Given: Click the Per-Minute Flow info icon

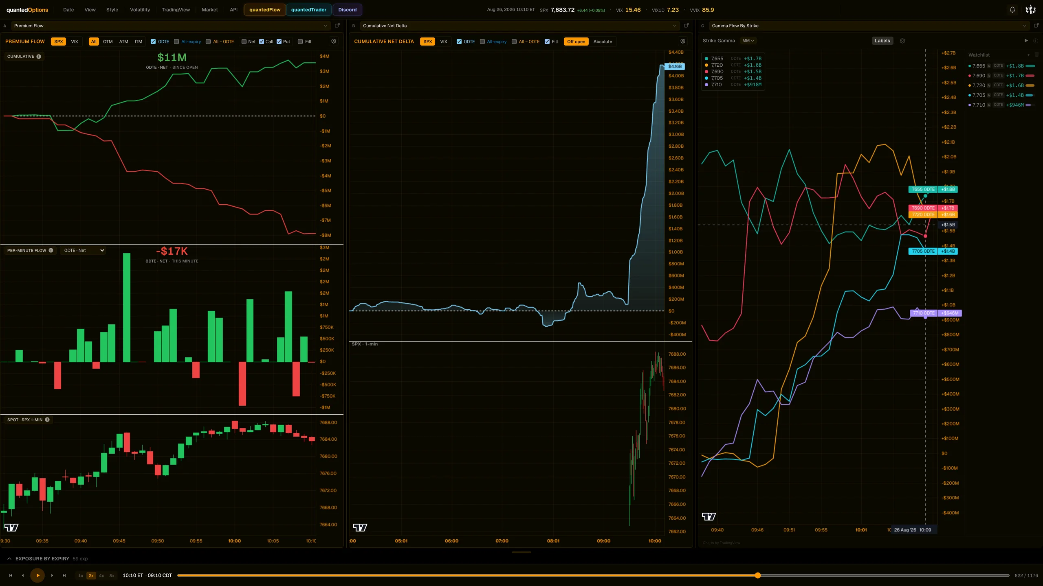Looking at the screenshot, I should click(x=51, y=250).
